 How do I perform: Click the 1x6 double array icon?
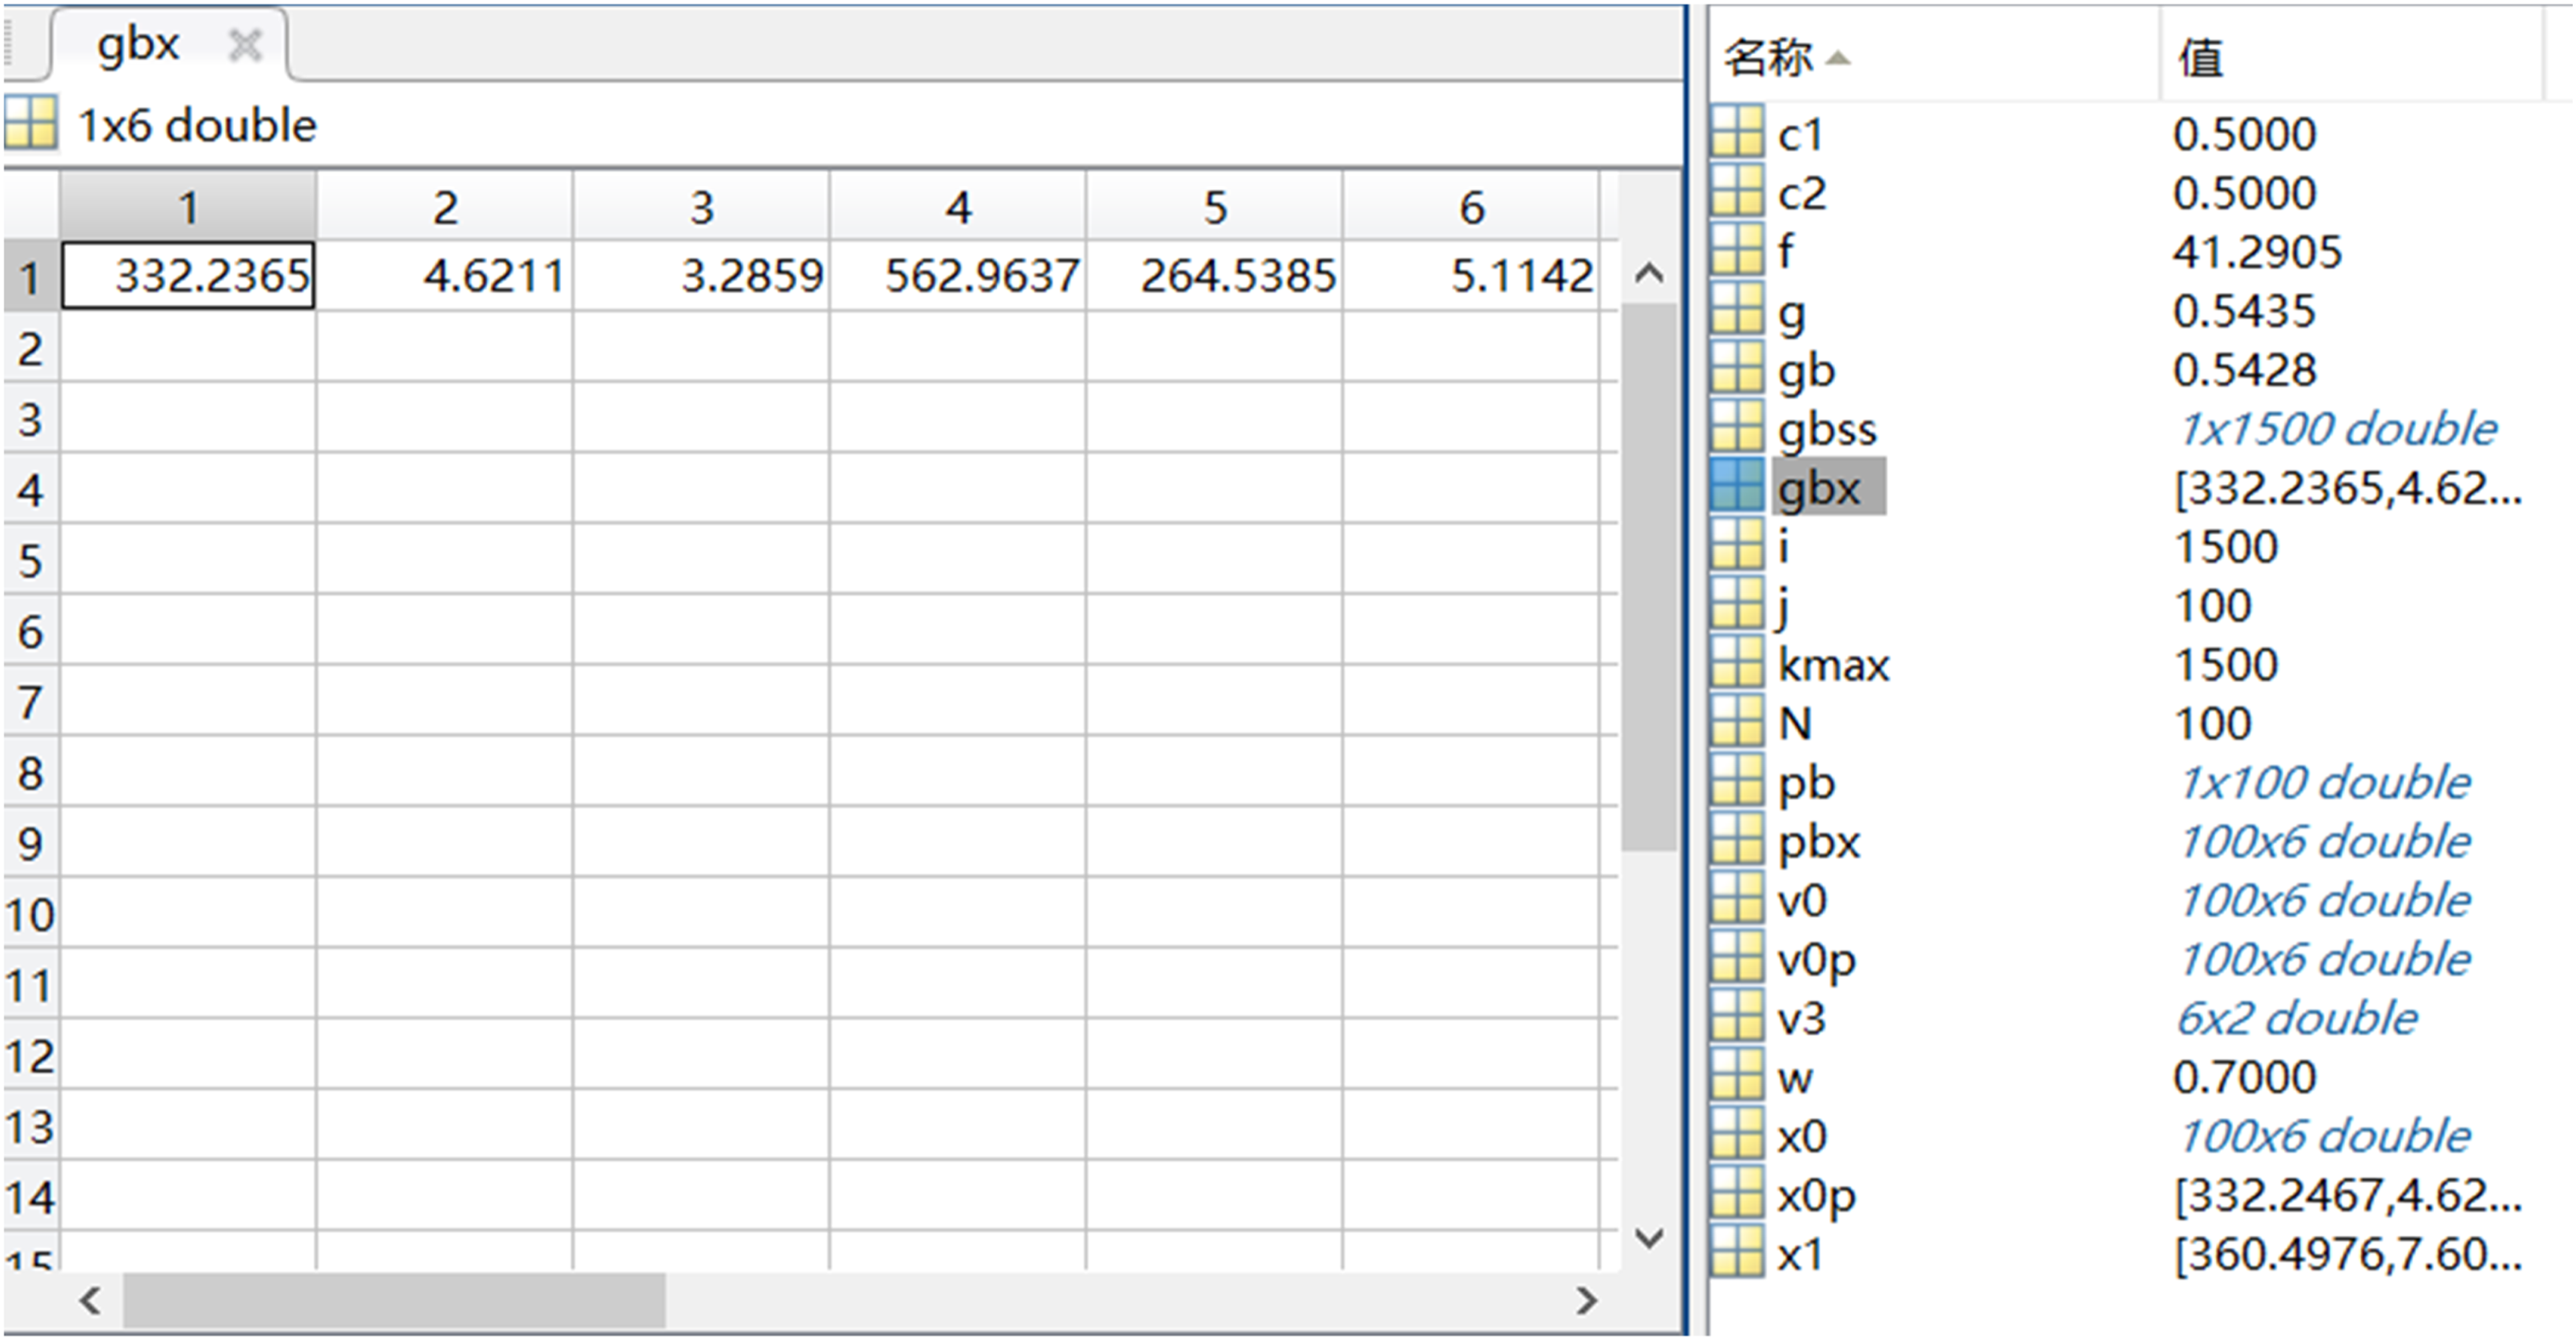pos(31,123)
